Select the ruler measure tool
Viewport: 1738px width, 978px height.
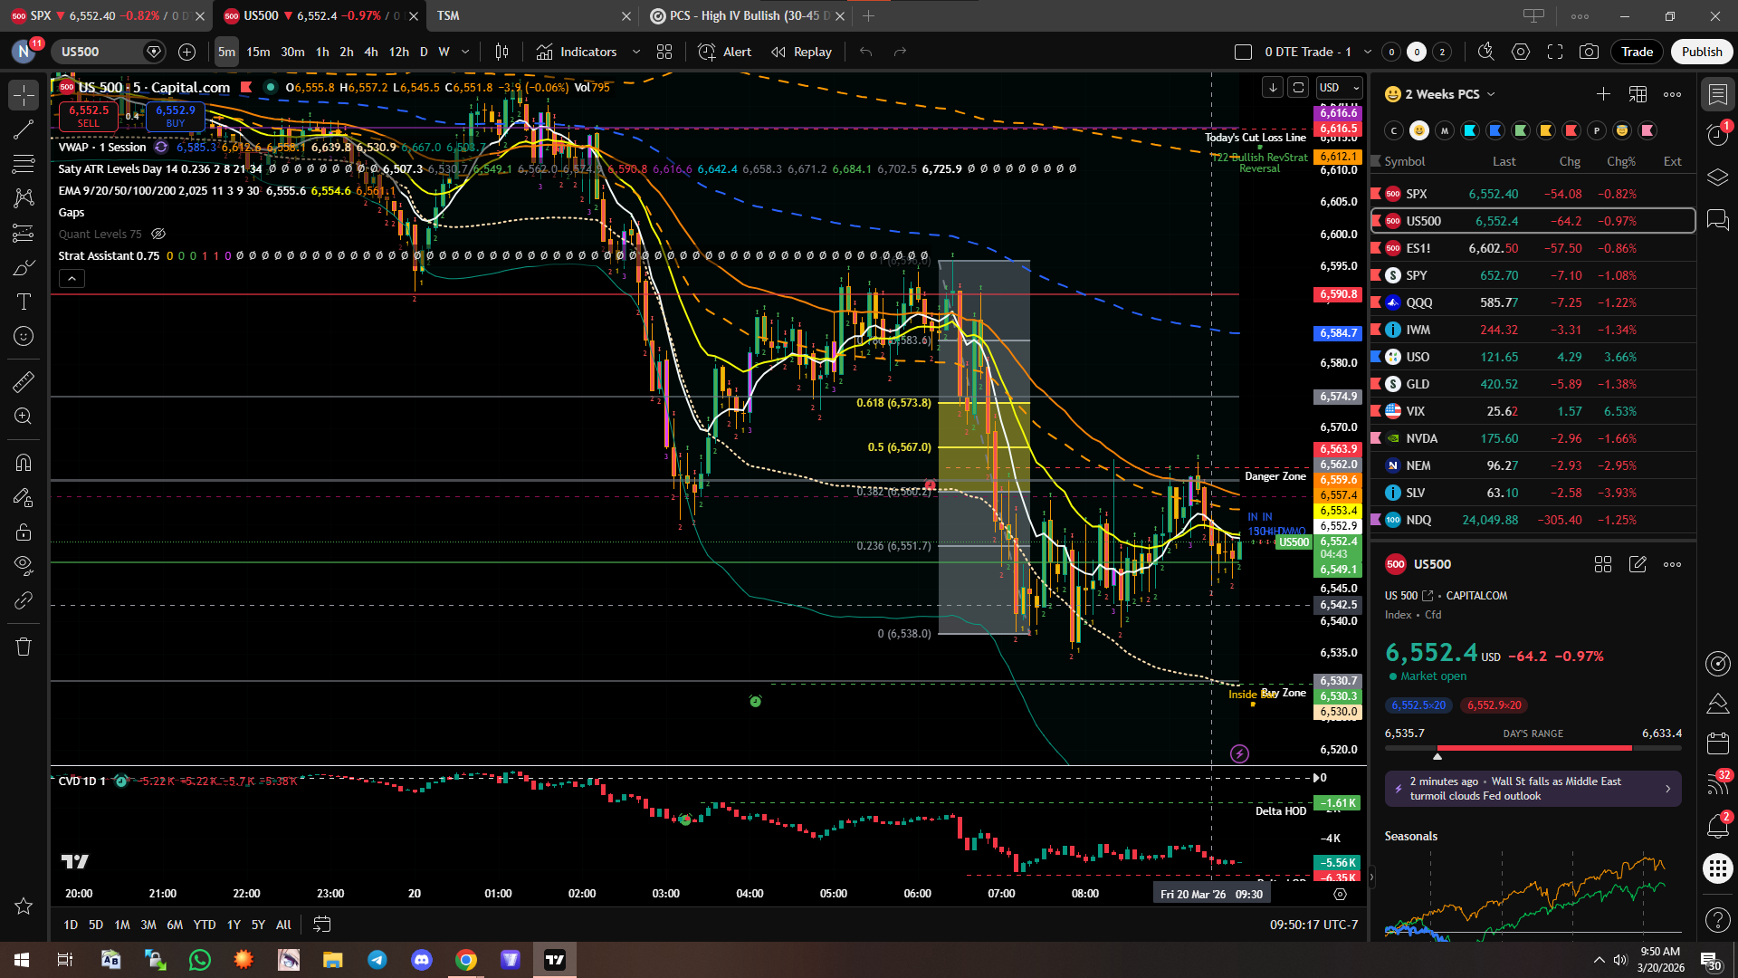click(24, 382)
